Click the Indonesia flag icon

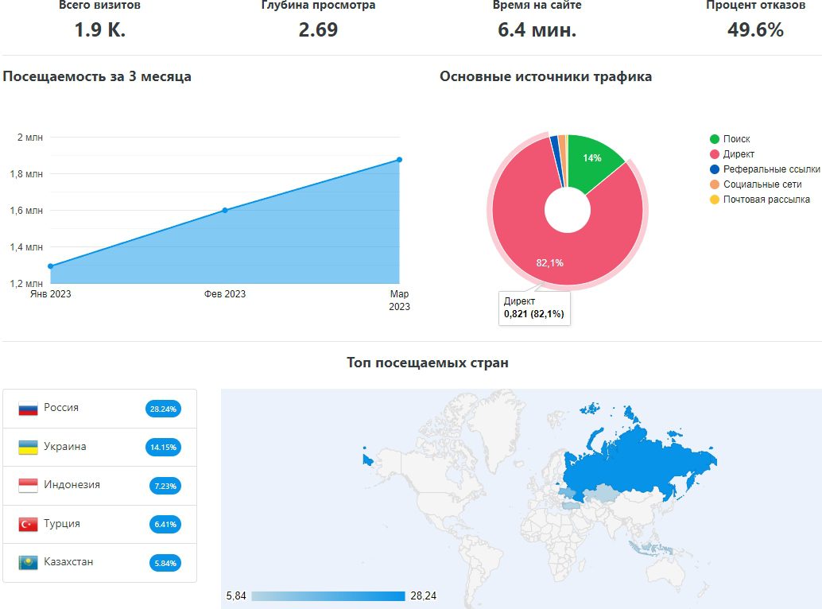point(29,486)
